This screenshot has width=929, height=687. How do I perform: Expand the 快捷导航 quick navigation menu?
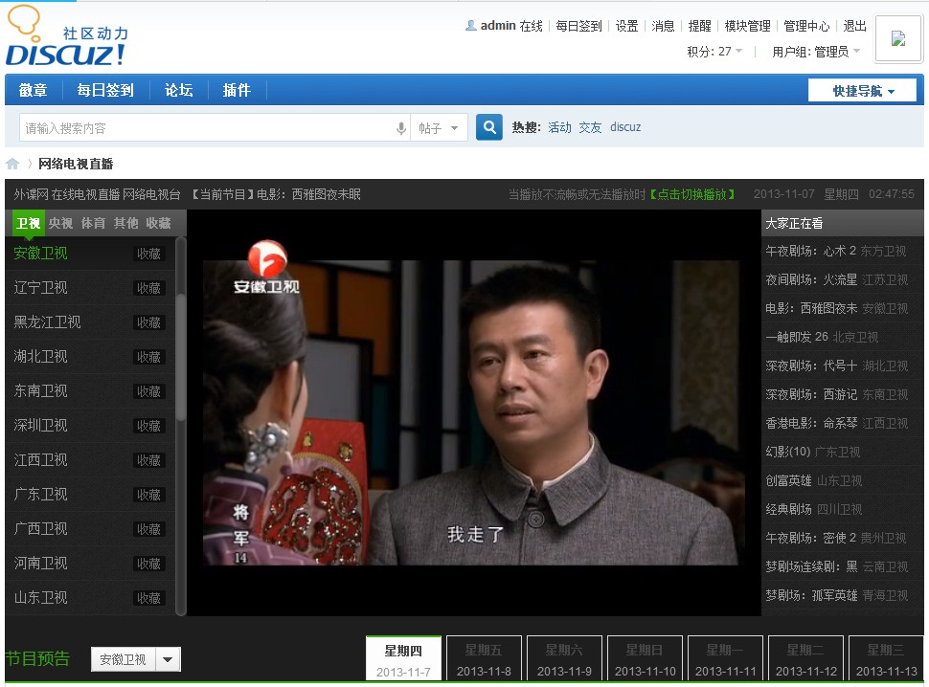[862, 91]
